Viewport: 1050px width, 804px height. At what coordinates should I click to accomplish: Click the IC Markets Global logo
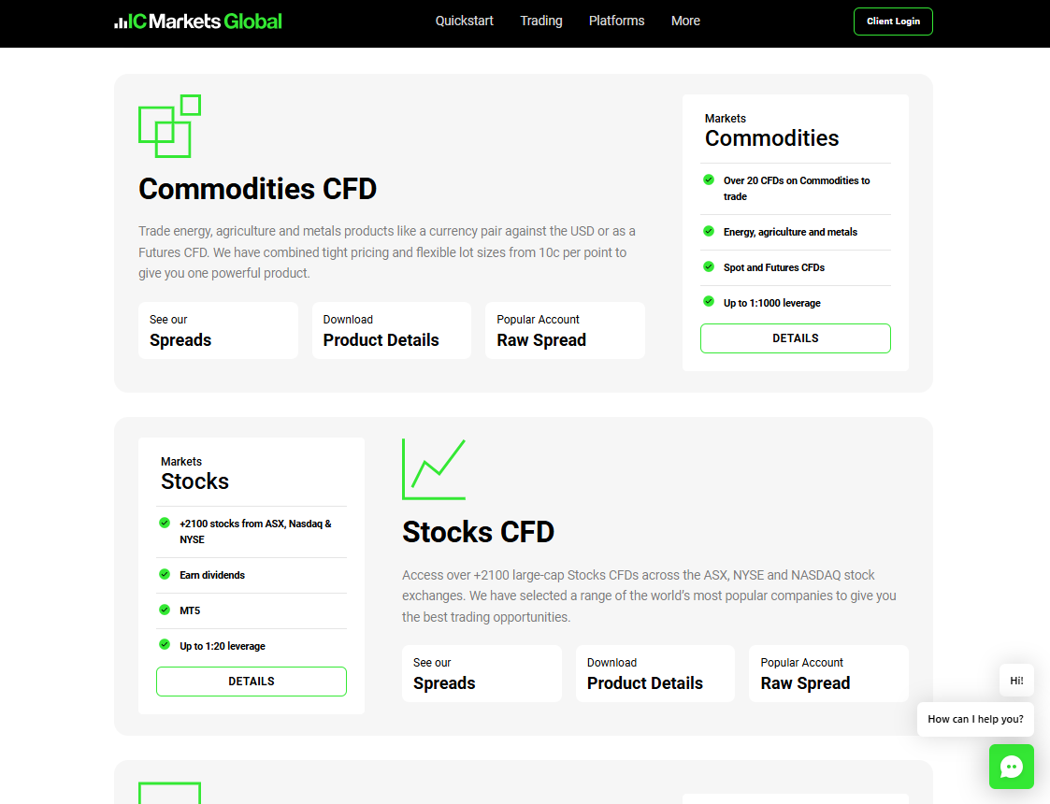(198, 22)
